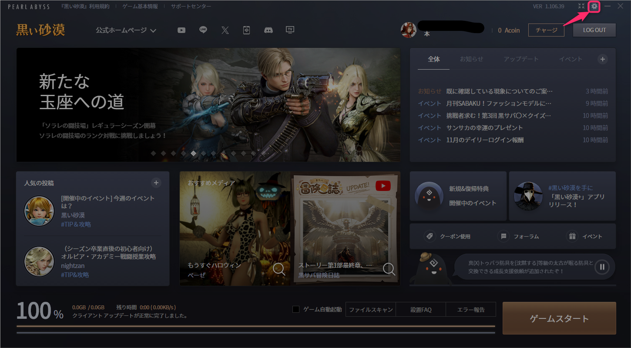Click the gift icon for イベント
The image size is (631, 348).
[x=571, y=236]
